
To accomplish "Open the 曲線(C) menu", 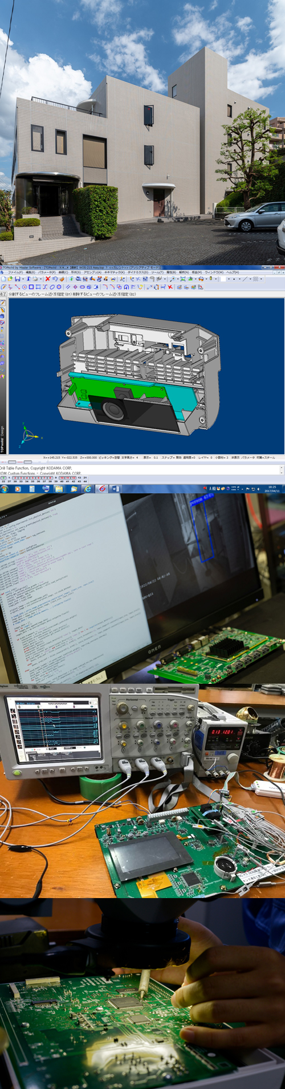I will point(63,272).
